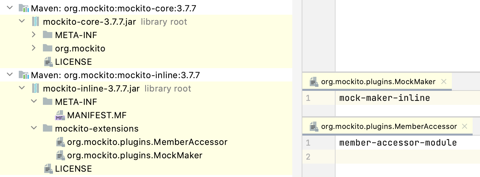Viewport: 480px width, 177px height.
Task: Select the LICENSE file under mockito-inline
Action: (x=73, y=169)
